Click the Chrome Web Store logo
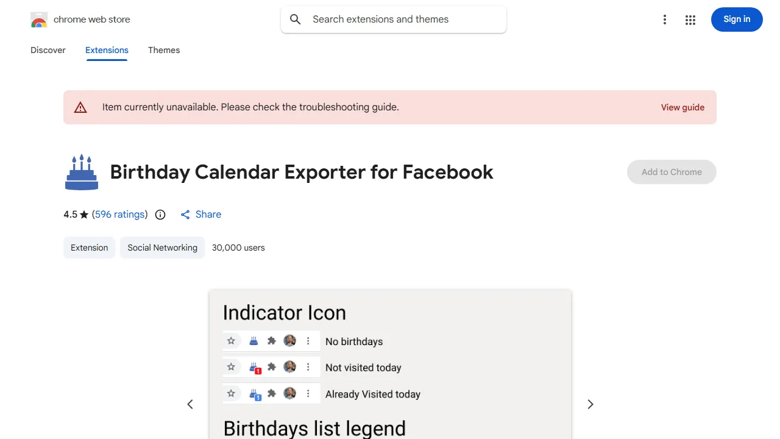780x439 pixels. (39, 19)
